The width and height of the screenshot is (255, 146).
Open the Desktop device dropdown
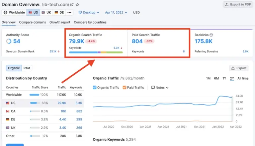(x=89, y=13)
